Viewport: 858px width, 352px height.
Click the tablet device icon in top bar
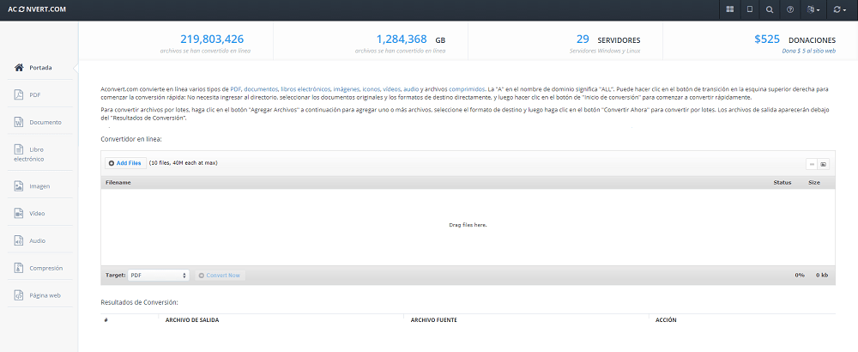[x=750, y=9]
